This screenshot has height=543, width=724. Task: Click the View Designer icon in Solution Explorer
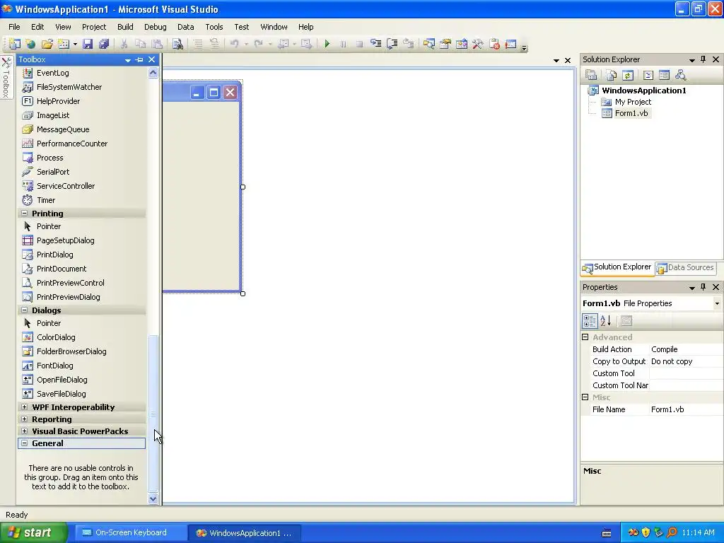pos(664,75)
